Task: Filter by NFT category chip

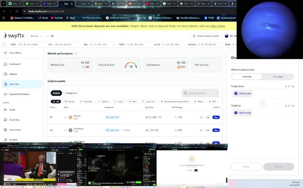Action: point(212,102)
